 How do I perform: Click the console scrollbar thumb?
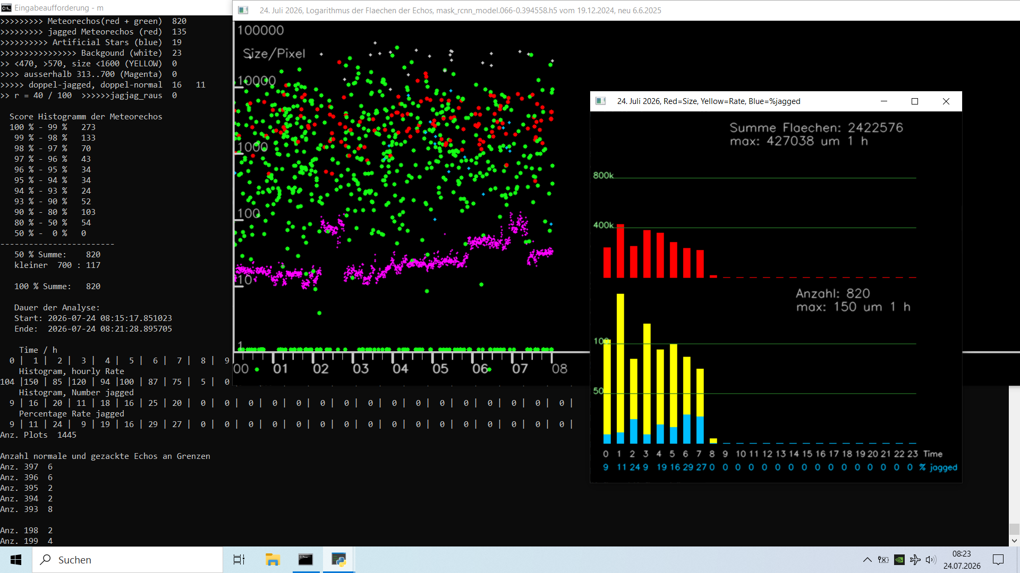1014,529
